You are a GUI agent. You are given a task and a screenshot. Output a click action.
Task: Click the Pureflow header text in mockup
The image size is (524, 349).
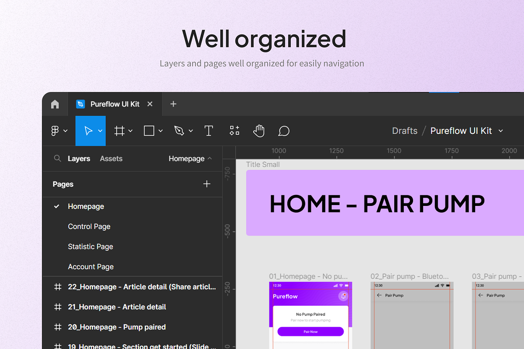[x=285, y=296]
